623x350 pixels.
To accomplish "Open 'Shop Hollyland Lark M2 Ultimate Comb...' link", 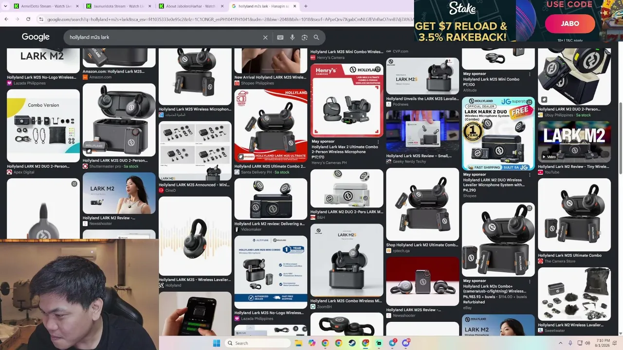I will point(422,245).
